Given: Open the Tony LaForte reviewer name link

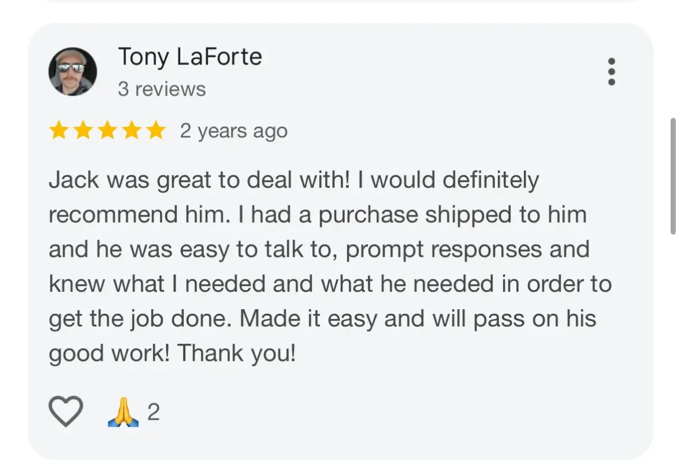Looking at the screenshot, I should [190, 57].
